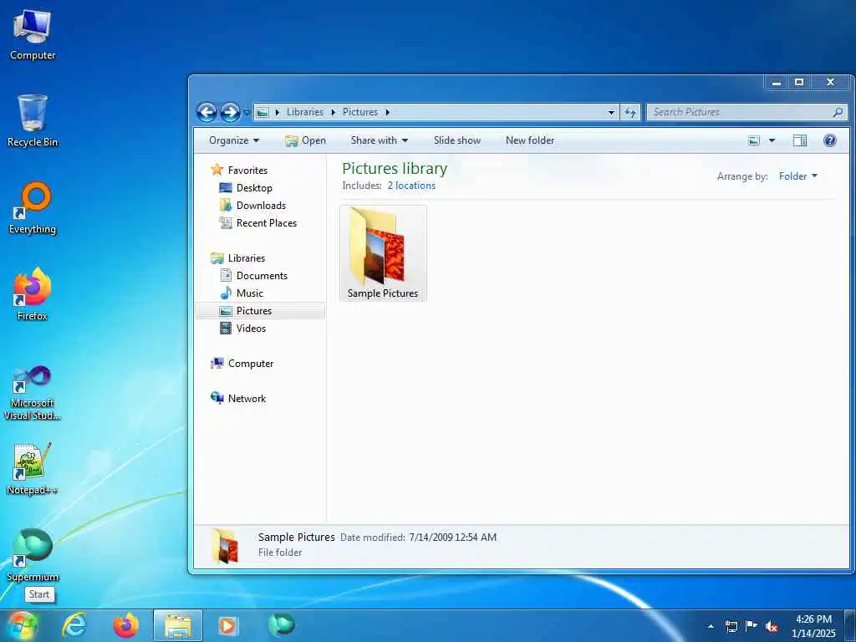Open Desktop under Favorites
The width and height of the screenshot is (856, 642).
(x=246, y=188)
